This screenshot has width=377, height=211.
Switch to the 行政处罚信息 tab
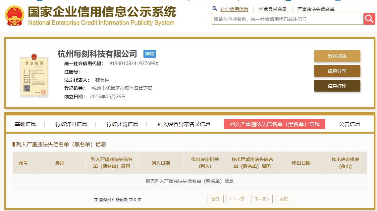[x=122, y=124]
